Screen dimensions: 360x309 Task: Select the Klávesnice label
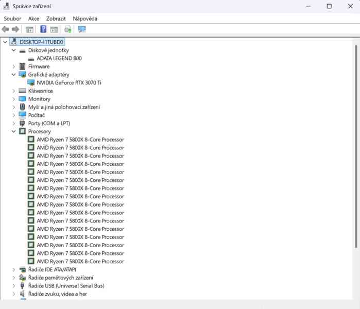pyautogui.click(x=40, y=91)
